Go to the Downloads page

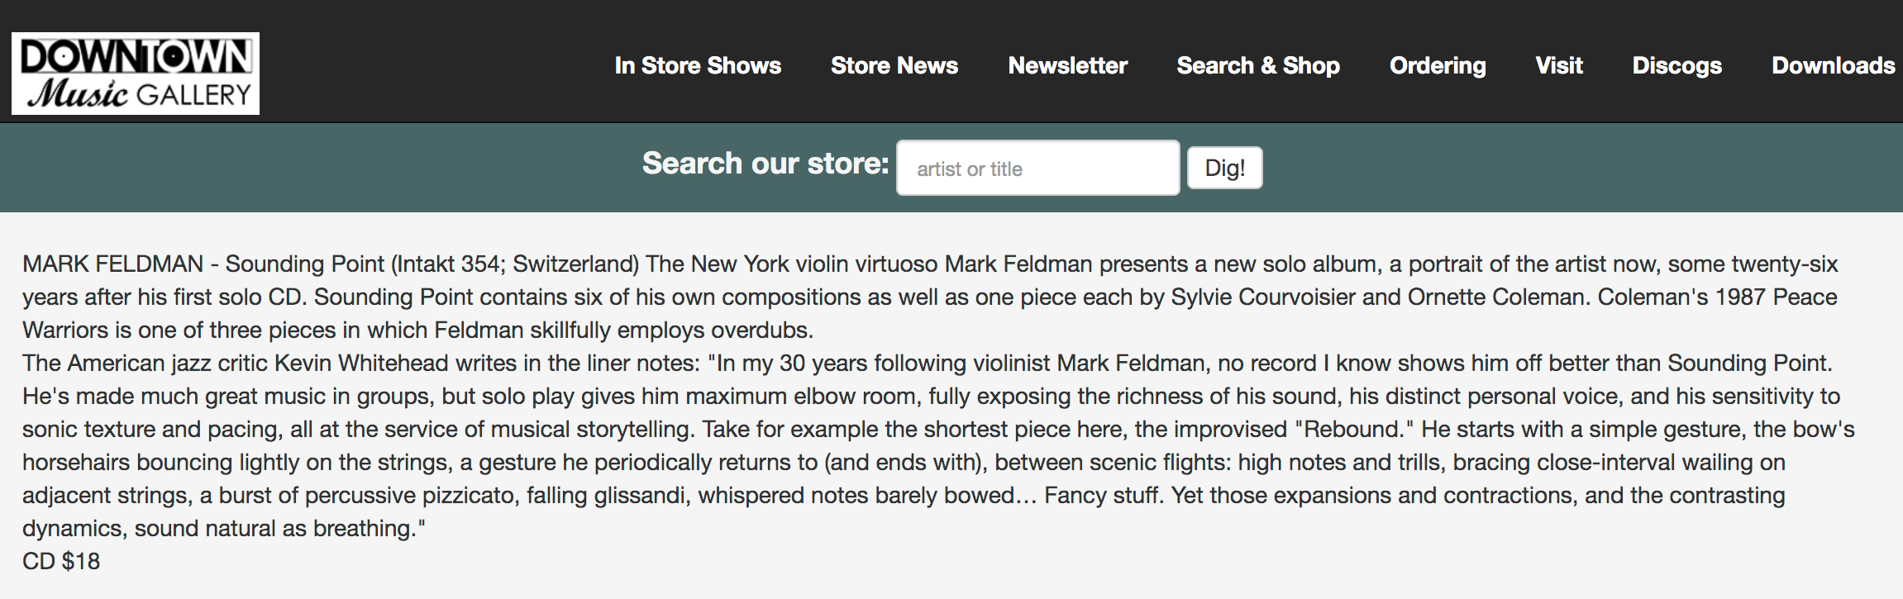(1833, 65)
